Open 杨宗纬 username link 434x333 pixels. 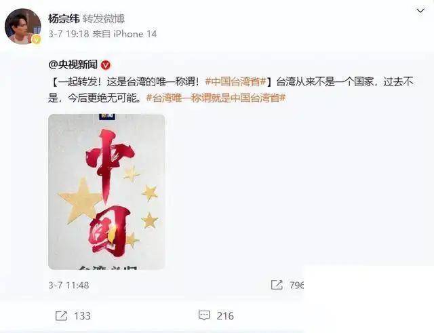click(64, 19)
